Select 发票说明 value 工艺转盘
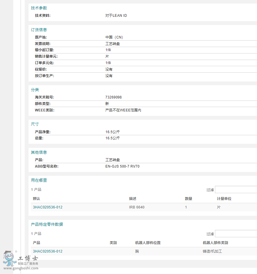This screenshot has width=257, height=274. point(113,44)
